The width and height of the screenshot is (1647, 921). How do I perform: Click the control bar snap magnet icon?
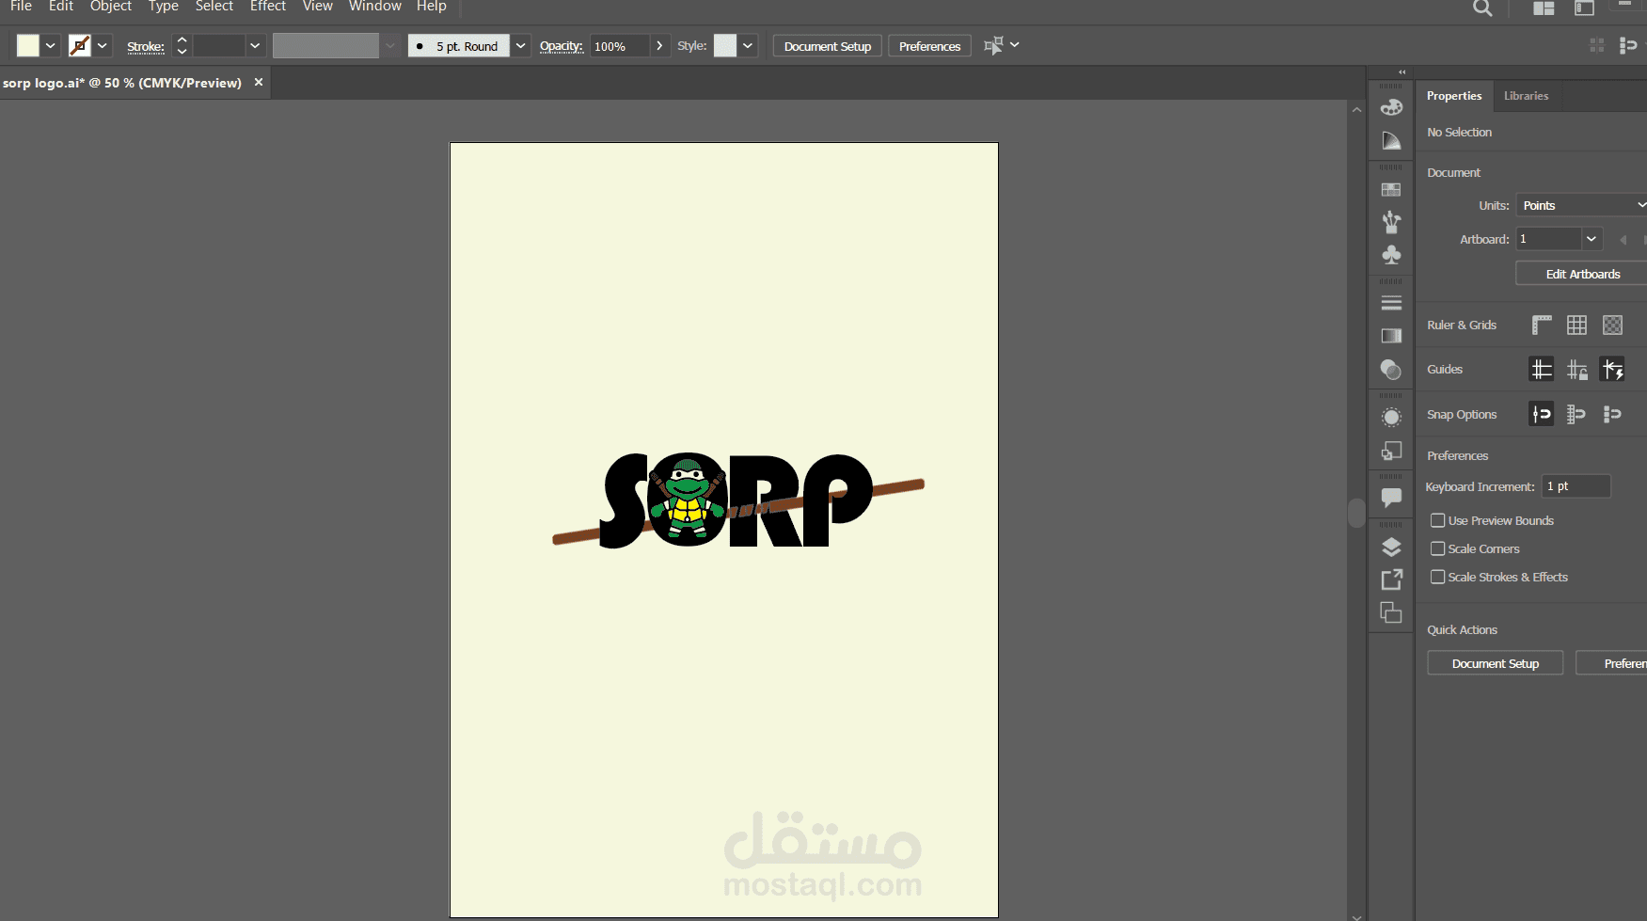1628,45
